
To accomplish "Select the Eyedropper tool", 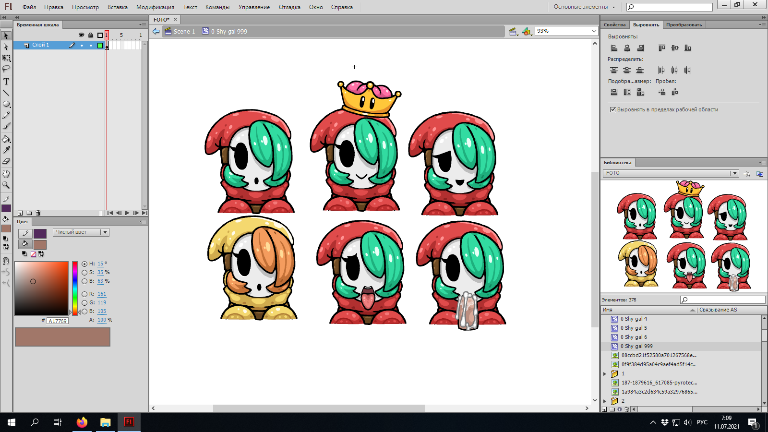I will (x=6, y=150).
